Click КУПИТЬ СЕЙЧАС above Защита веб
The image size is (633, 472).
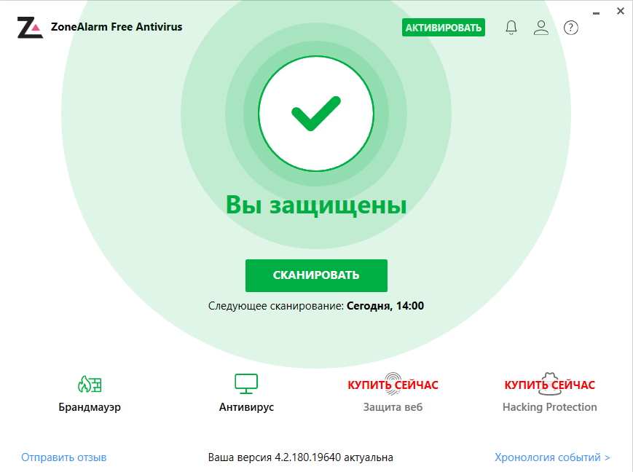pos(393,385)
